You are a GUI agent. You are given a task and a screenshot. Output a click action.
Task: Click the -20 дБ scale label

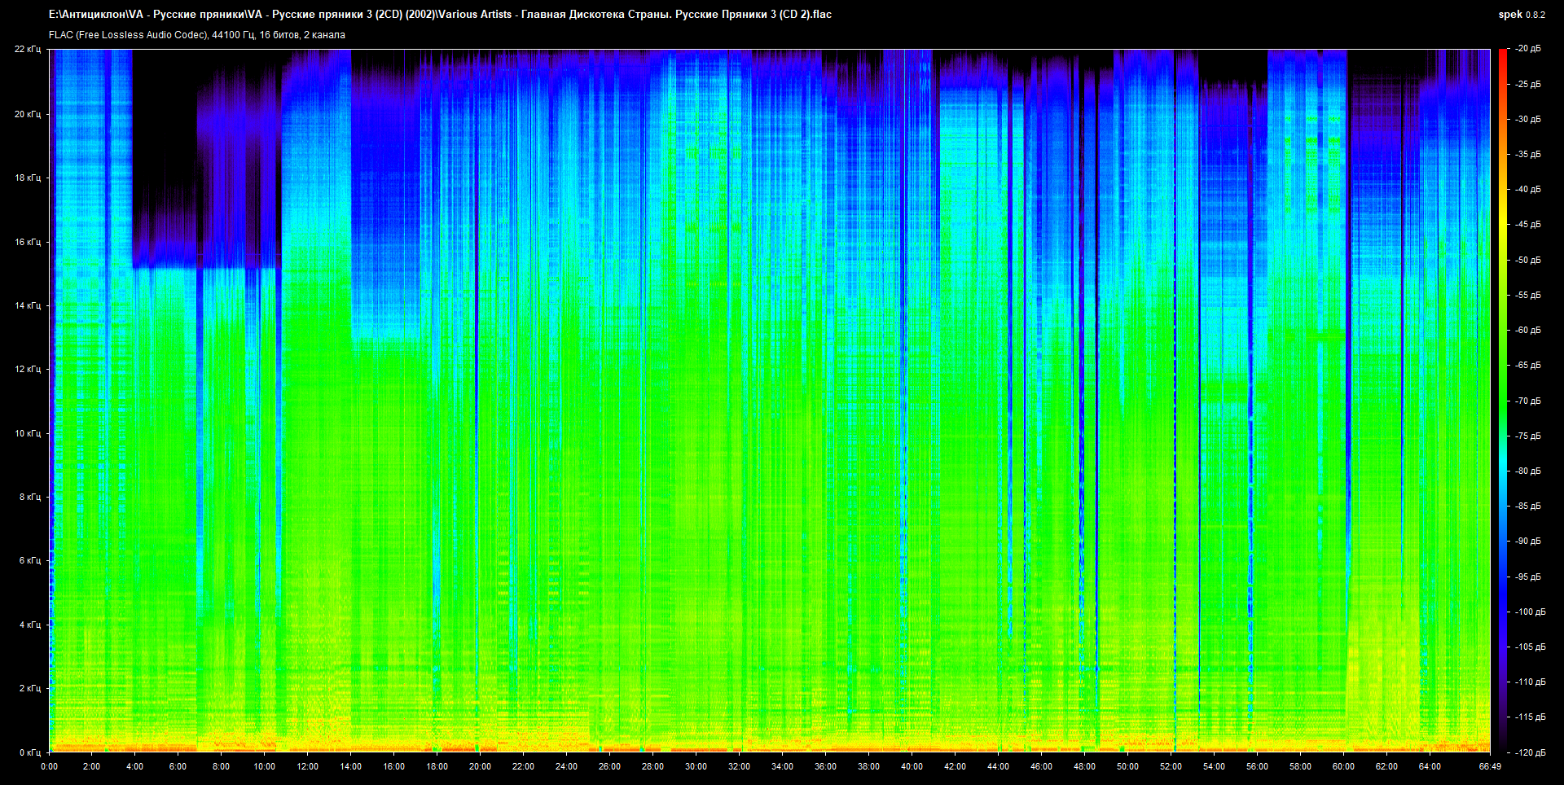coord(1528,49)
